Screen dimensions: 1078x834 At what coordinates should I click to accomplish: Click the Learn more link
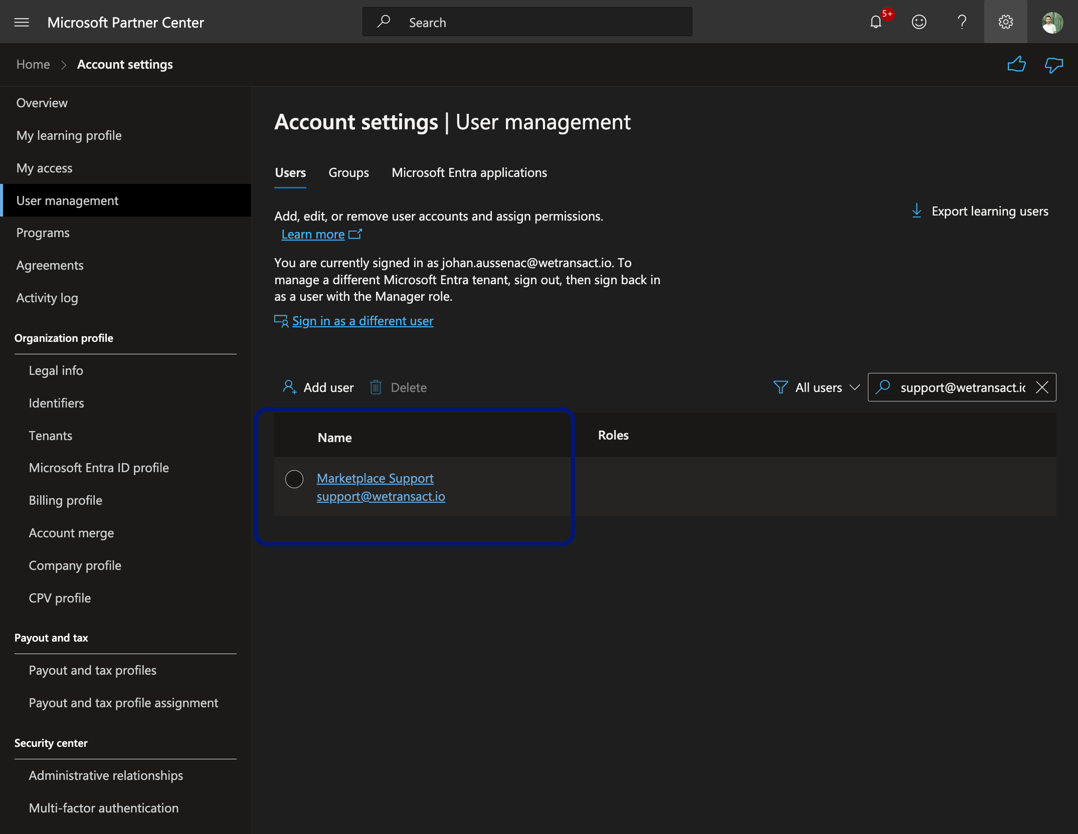point(313,234)
